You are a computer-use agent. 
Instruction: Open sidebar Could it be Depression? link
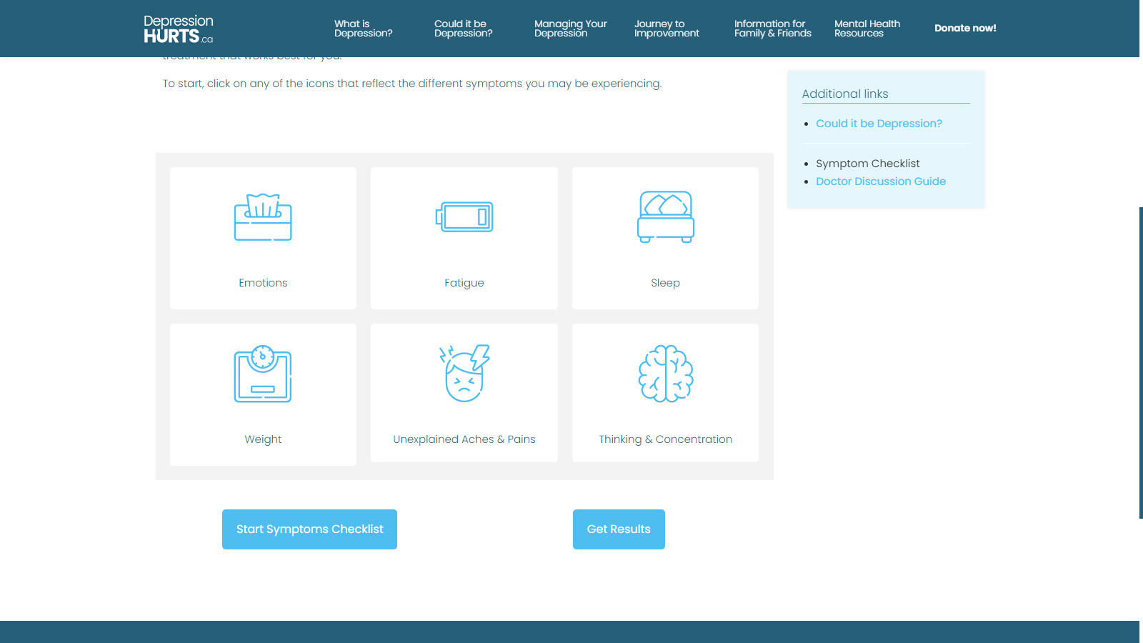(879, 124)
